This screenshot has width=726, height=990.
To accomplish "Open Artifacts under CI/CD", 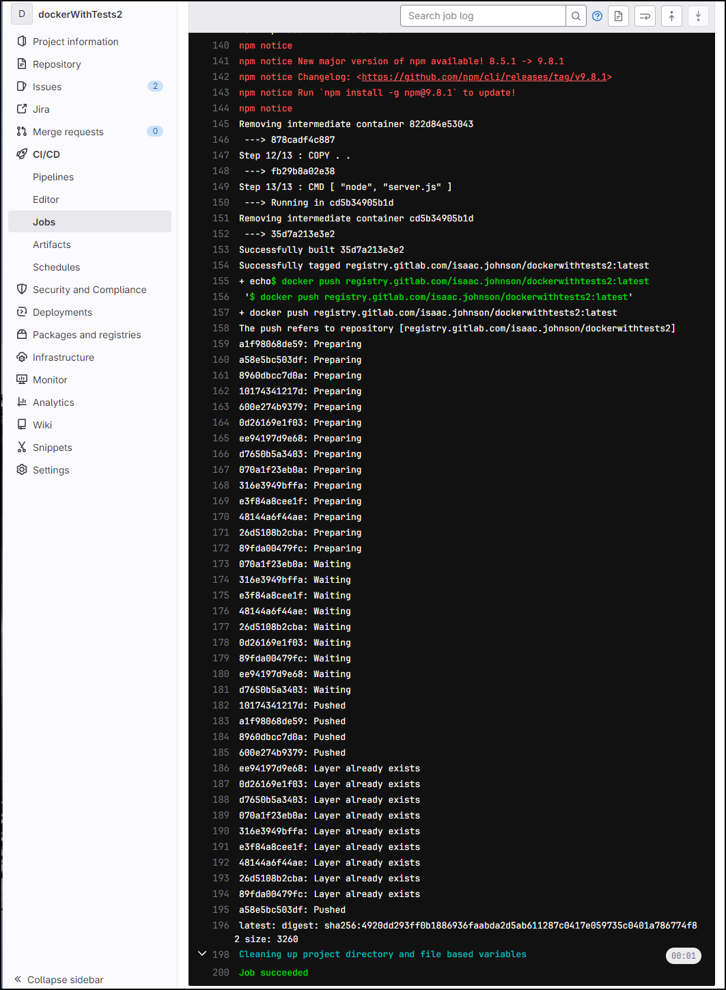I will (x=52, y=245).
